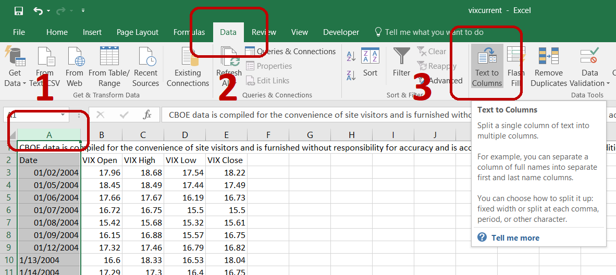Click the Text to Columns icon

click(487, 56)
